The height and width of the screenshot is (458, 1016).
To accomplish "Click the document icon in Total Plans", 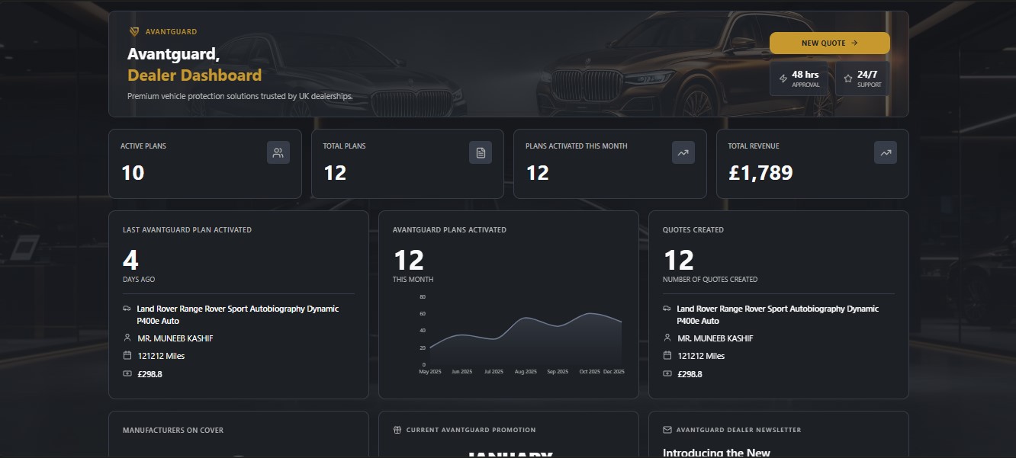I will tap(481, 152).
